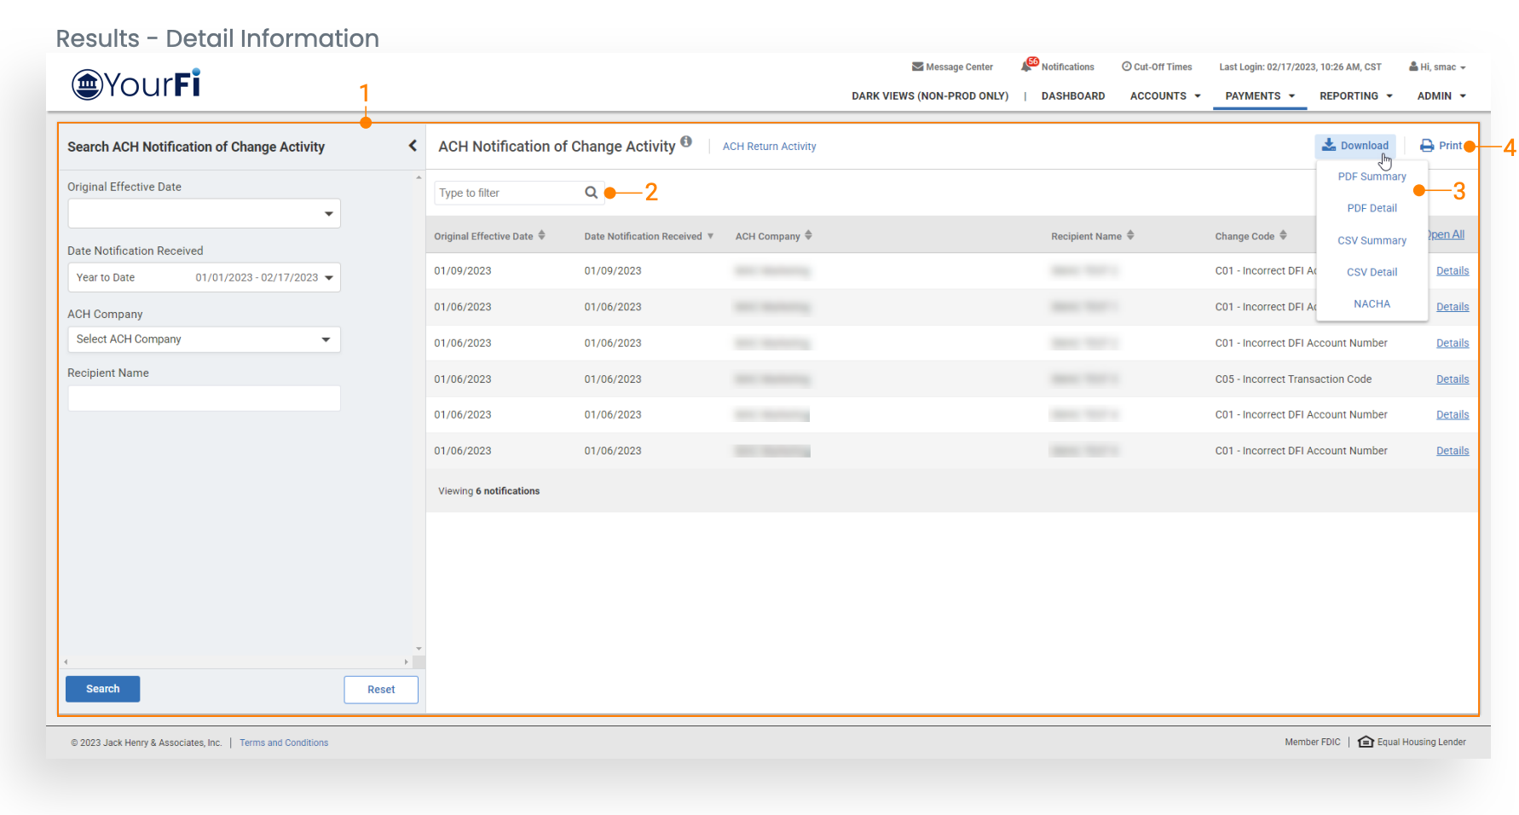
Task: Open the ACH Return Activity link
Action: point(769,147)
